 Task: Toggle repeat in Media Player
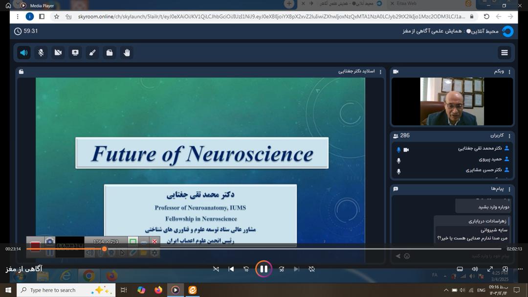click(x=312, y=269)
